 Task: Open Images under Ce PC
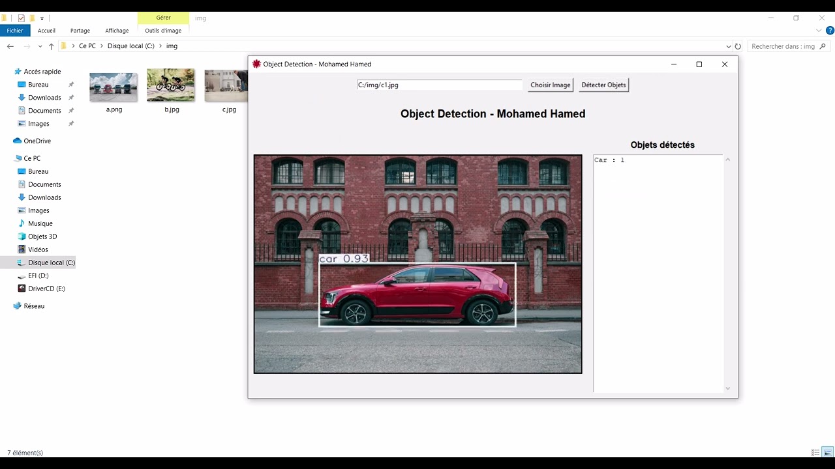click(x=38, y=210)
